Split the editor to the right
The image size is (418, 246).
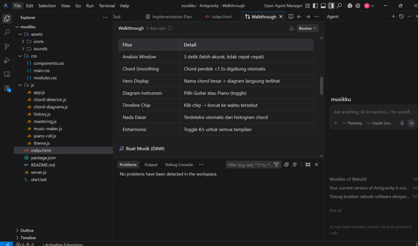(291, 17)
